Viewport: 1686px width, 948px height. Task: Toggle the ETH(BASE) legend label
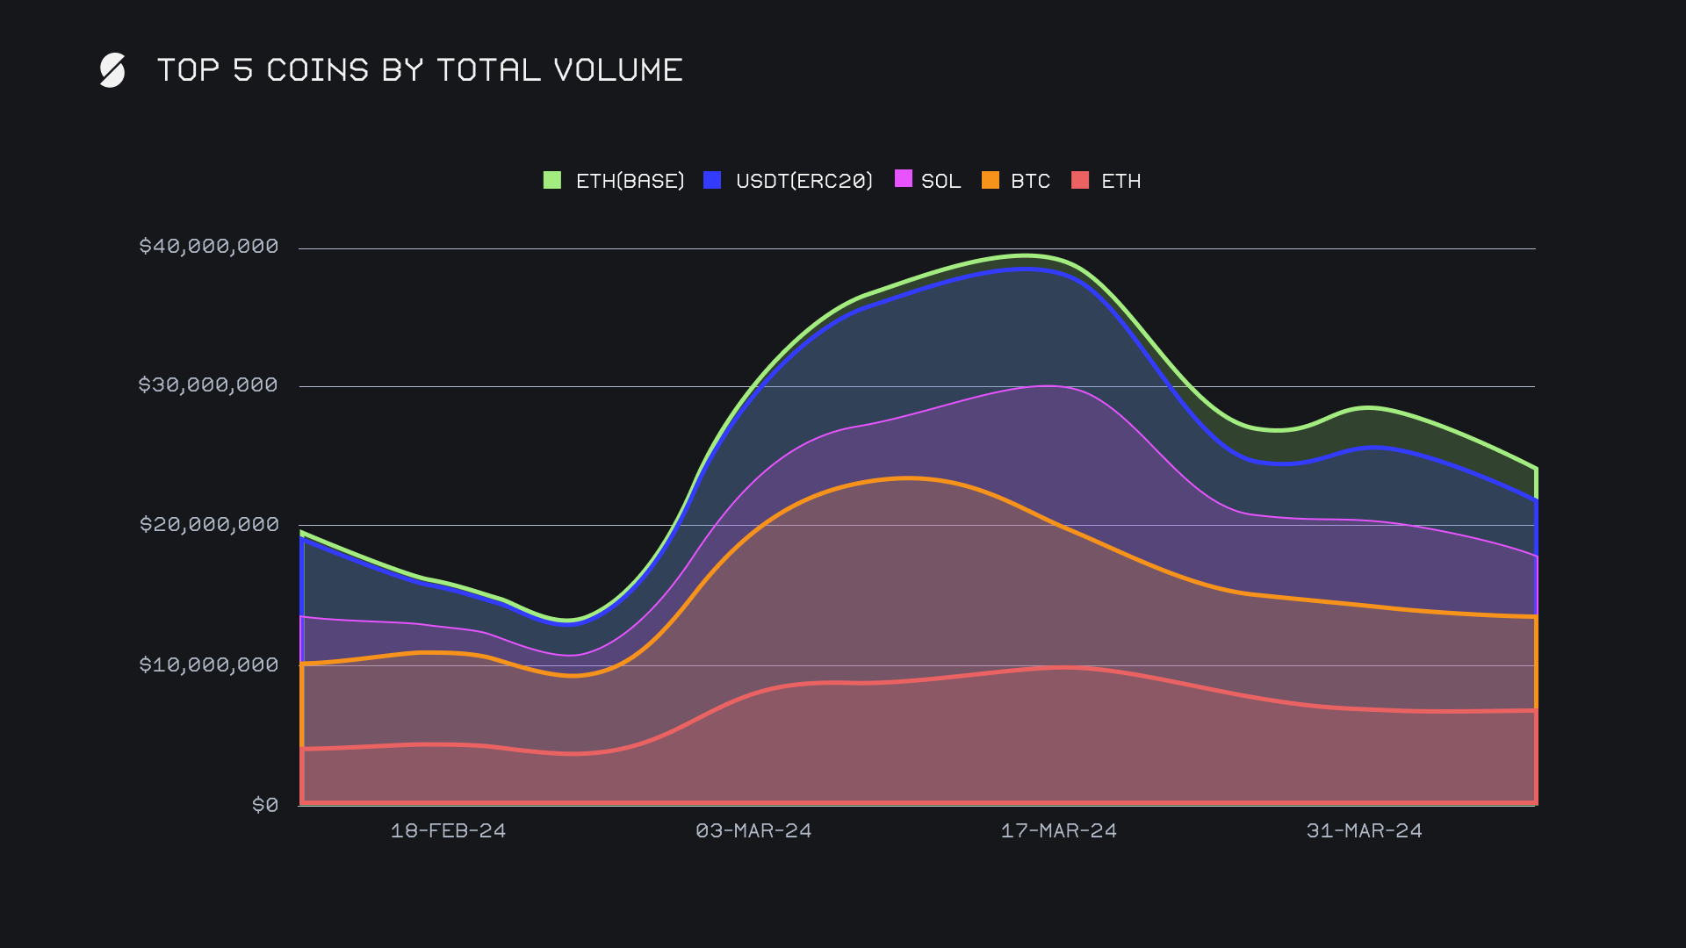point(630,182)
